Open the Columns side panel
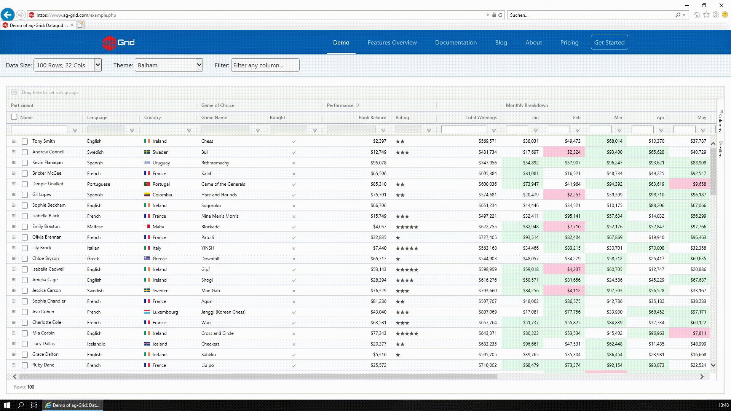Image resolution: width=731 pixels, height=411 pixels. pyautogui.click(x=720, y=121)
